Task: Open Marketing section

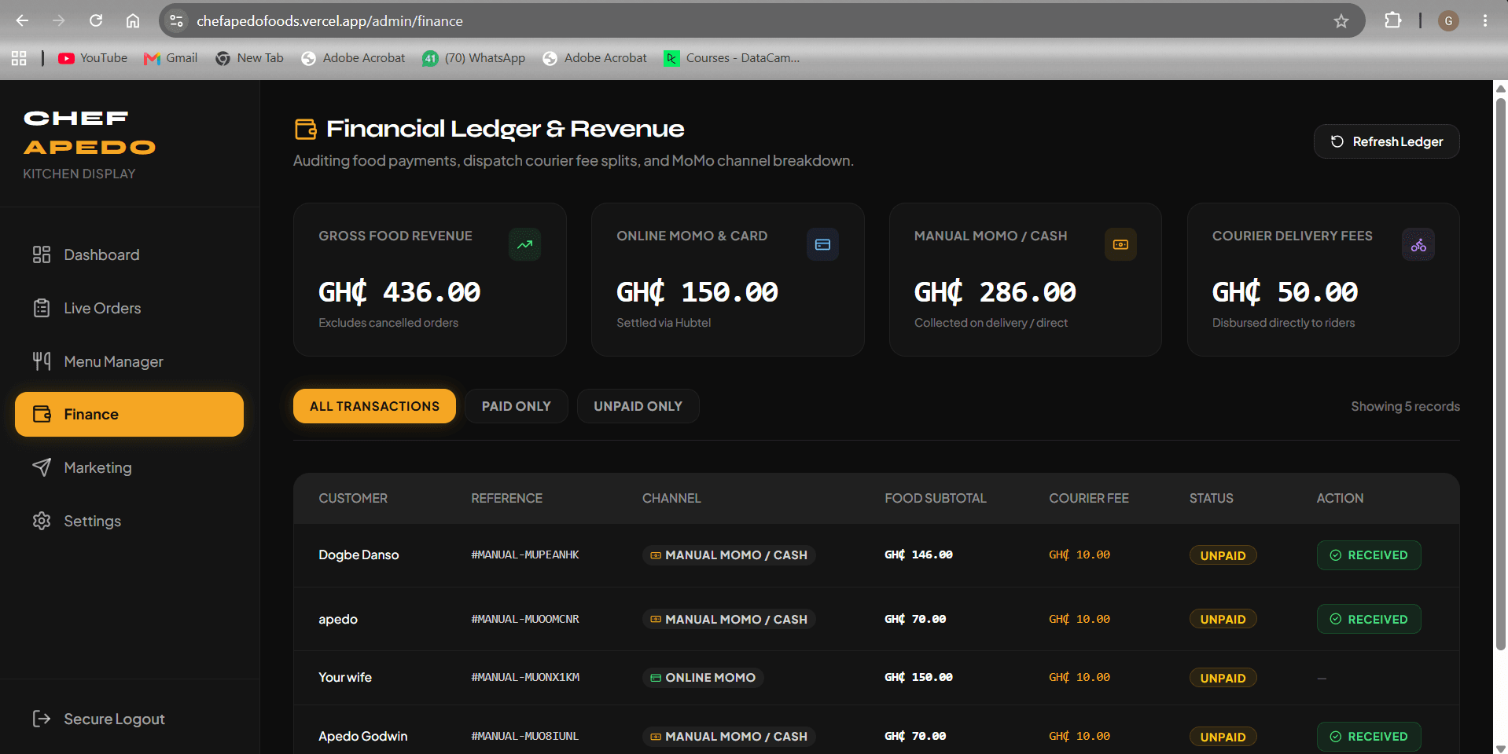Action: 129,467
